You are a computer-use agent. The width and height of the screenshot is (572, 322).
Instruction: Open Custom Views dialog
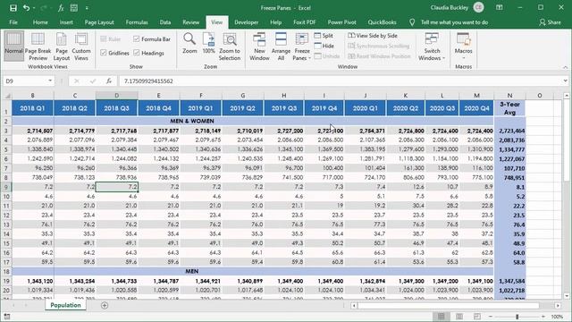(81, 47)
